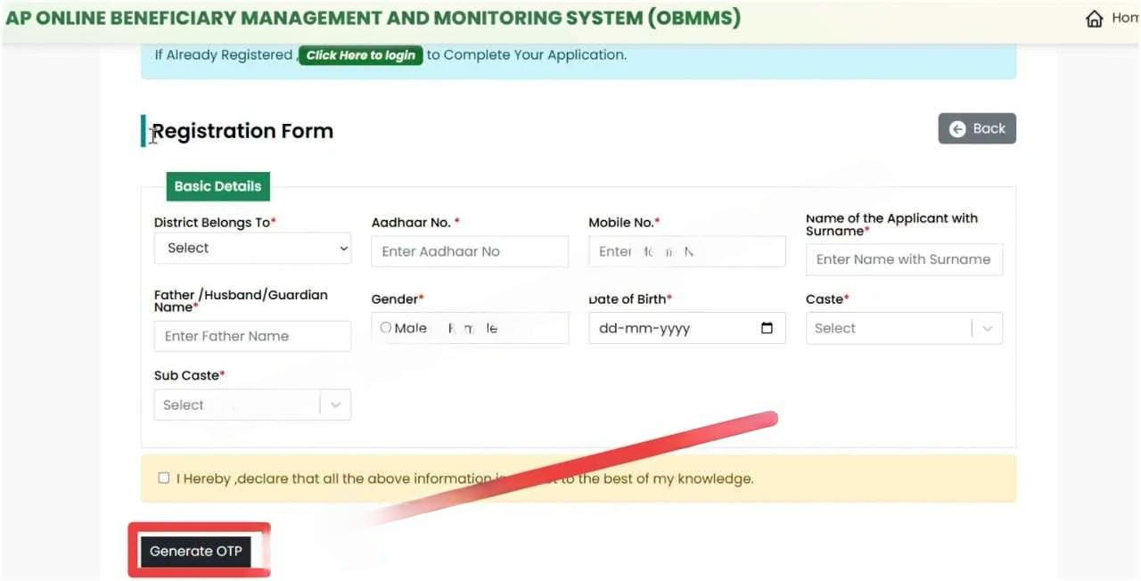Focus the Aadhaar No input field
Viewport: 1141px width, 581px height.
469,251
